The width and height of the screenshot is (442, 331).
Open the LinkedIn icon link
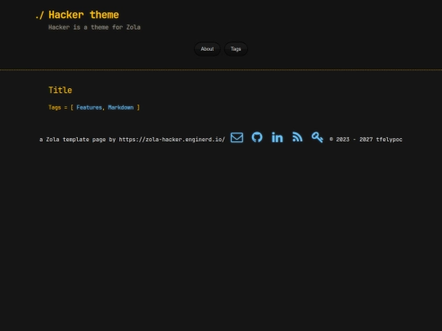(277, 137)
